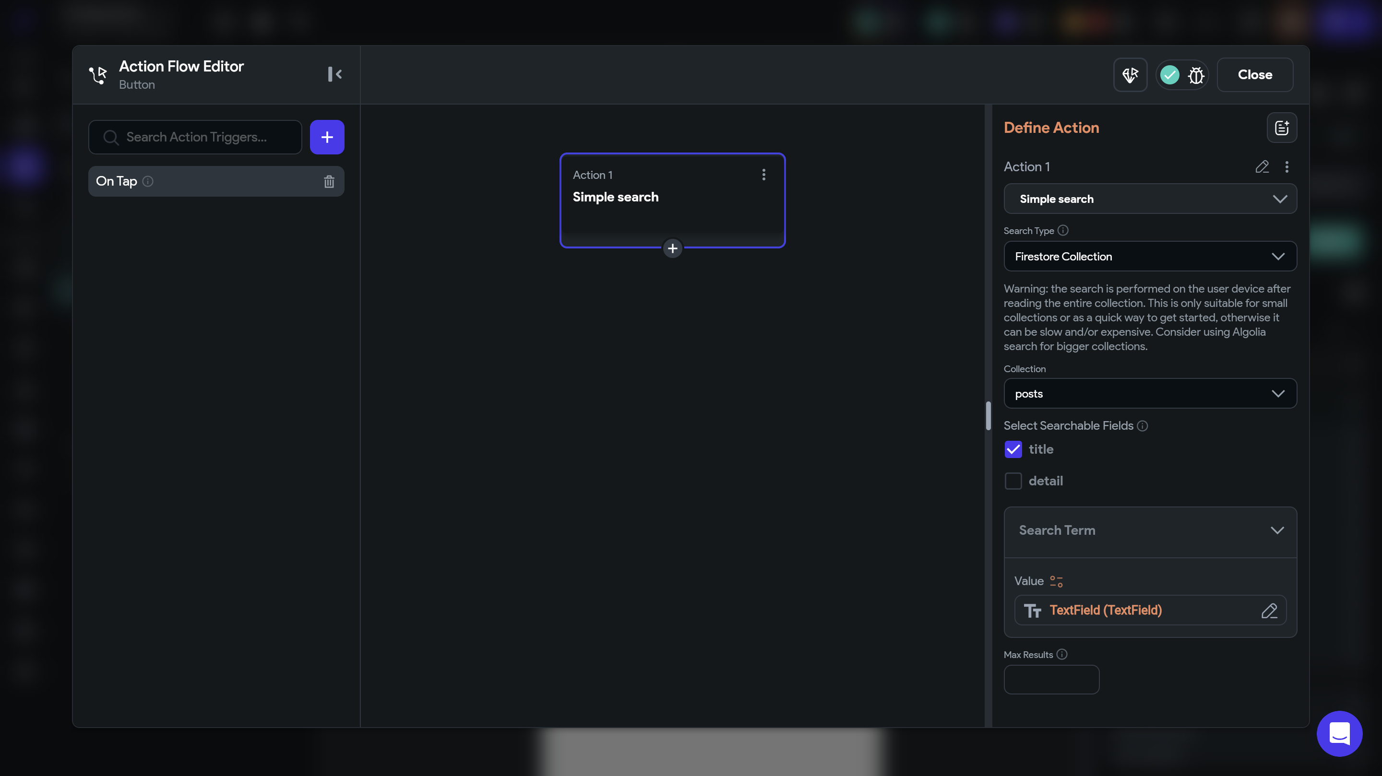Image resolution: width=1382 pixels, height=776 pixels.
Task: Delete the On Tap trigger
Action: click(329, 182)
